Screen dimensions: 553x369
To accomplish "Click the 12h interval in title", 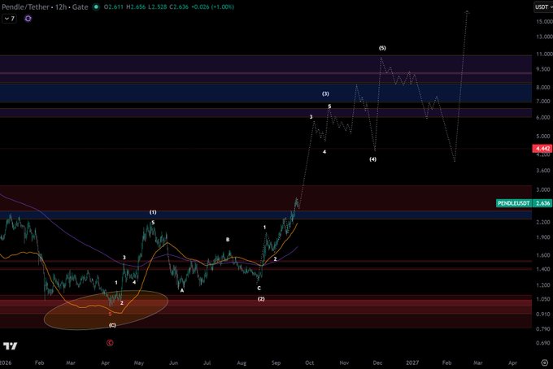I will [x=61, y=7].
